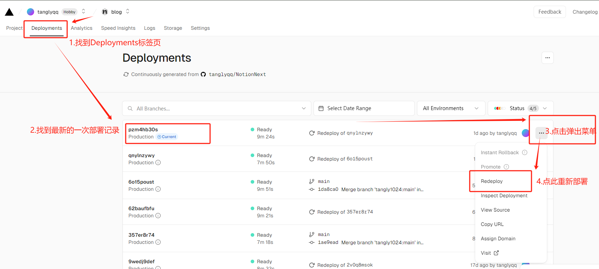Click the tanglyqq account avatar in header
Viewport: 599px width, 269px height.
31,12
